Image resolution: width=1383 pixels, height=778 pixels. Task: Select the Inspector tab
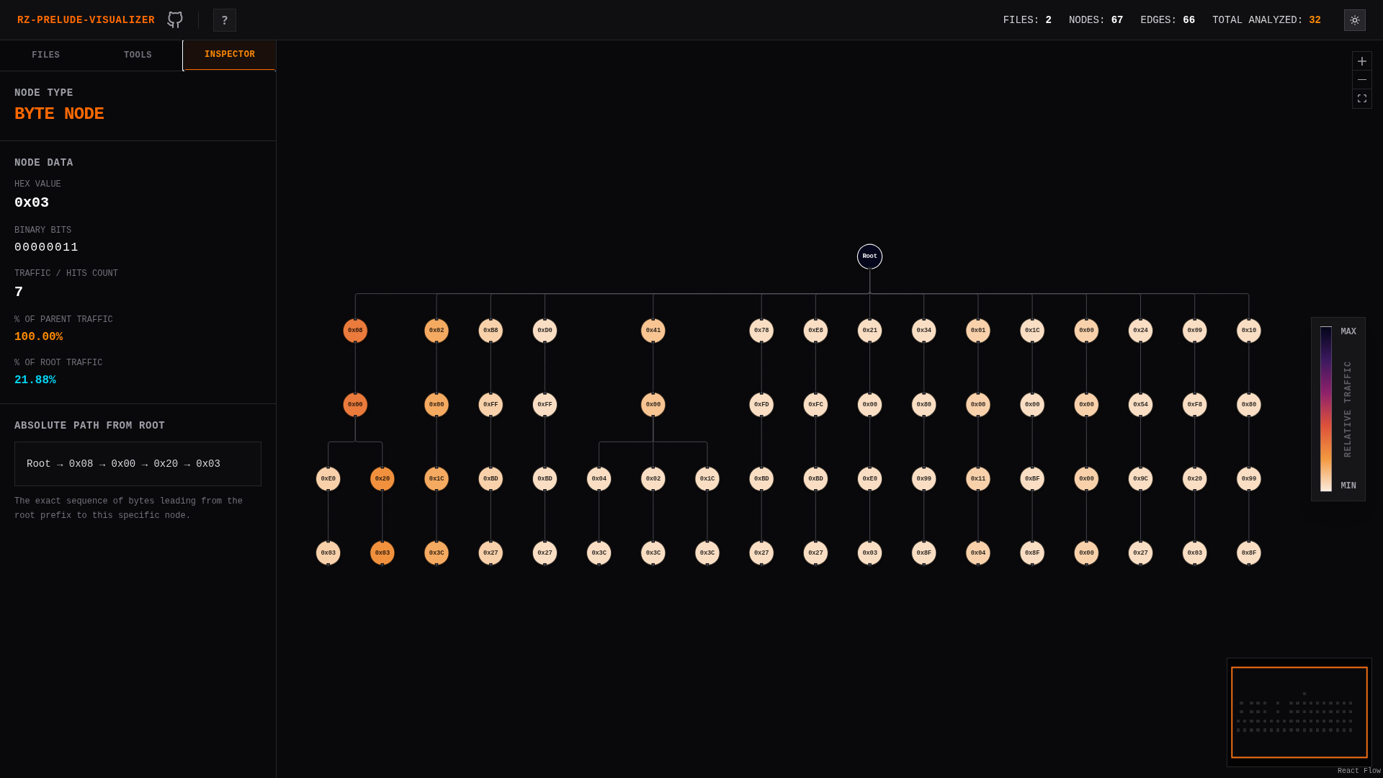230,55
